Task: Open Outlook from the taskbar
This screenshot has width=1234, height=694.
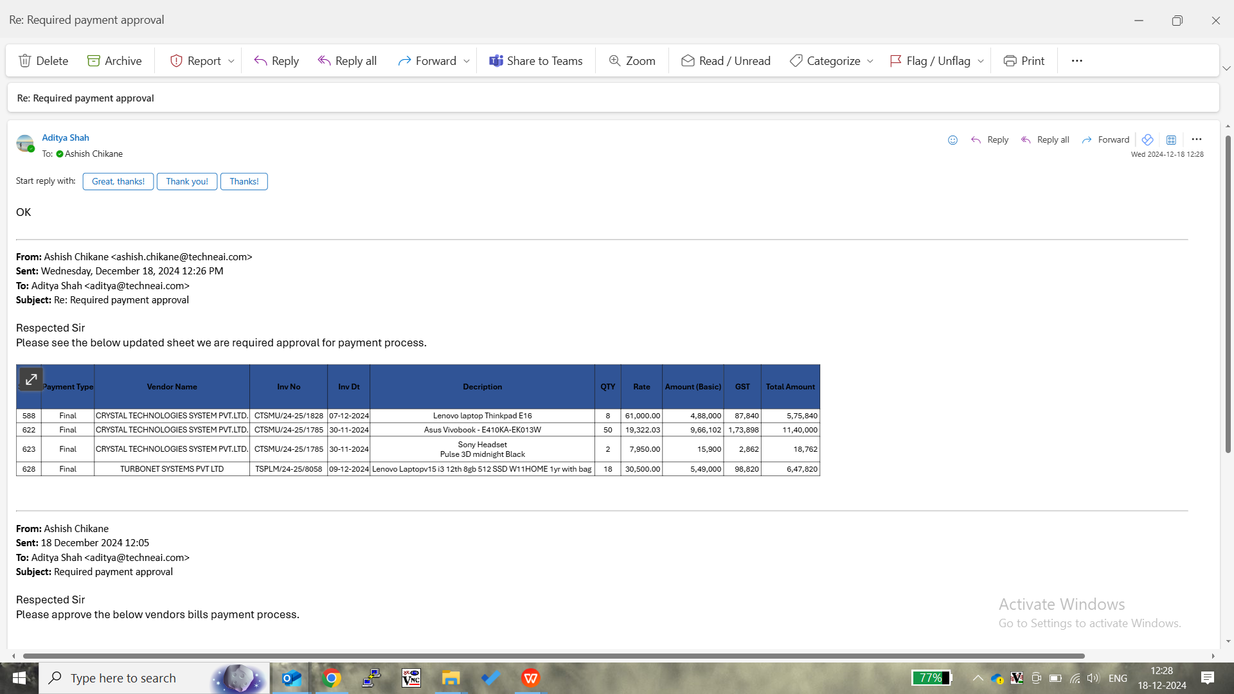Action: (291, 678)
